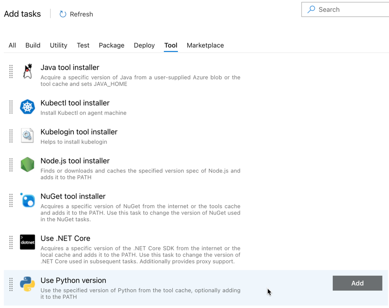The width and height of the screenshot is (389, 308).
Task: Click inside the Search input field
Action: pos(346,9)
